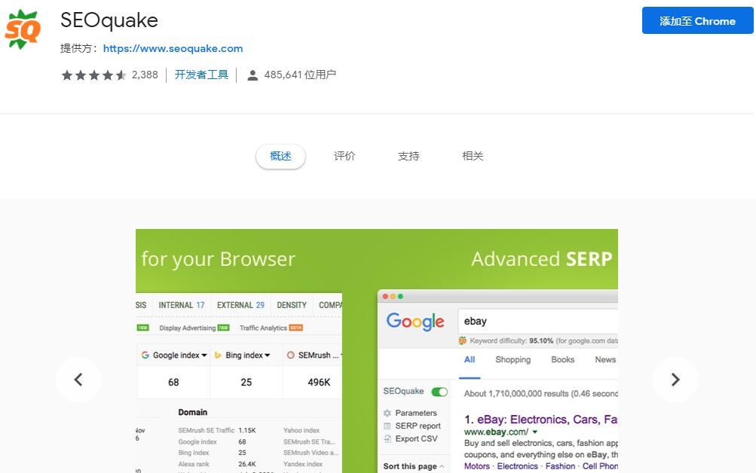Click the Domain heading
The width and height of the screenshot is (756, 473).
[193, 412]
